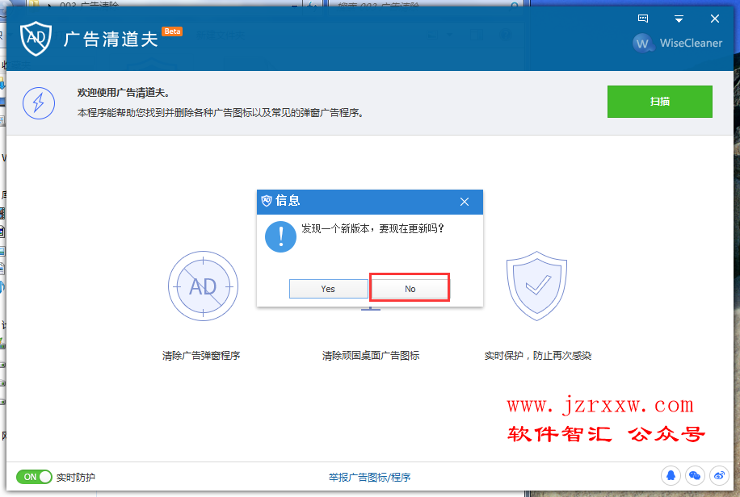
Task: Click the 清除广告弹窗程序 label
Action: pyautogui.click(x=201, y=356)
